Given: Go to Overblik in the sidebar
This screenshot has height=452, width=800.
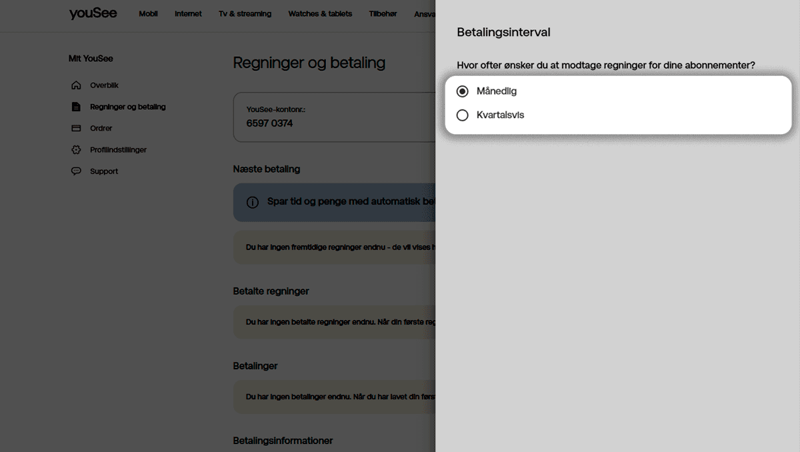Looking at the screenshot, I should coord(104,85).
